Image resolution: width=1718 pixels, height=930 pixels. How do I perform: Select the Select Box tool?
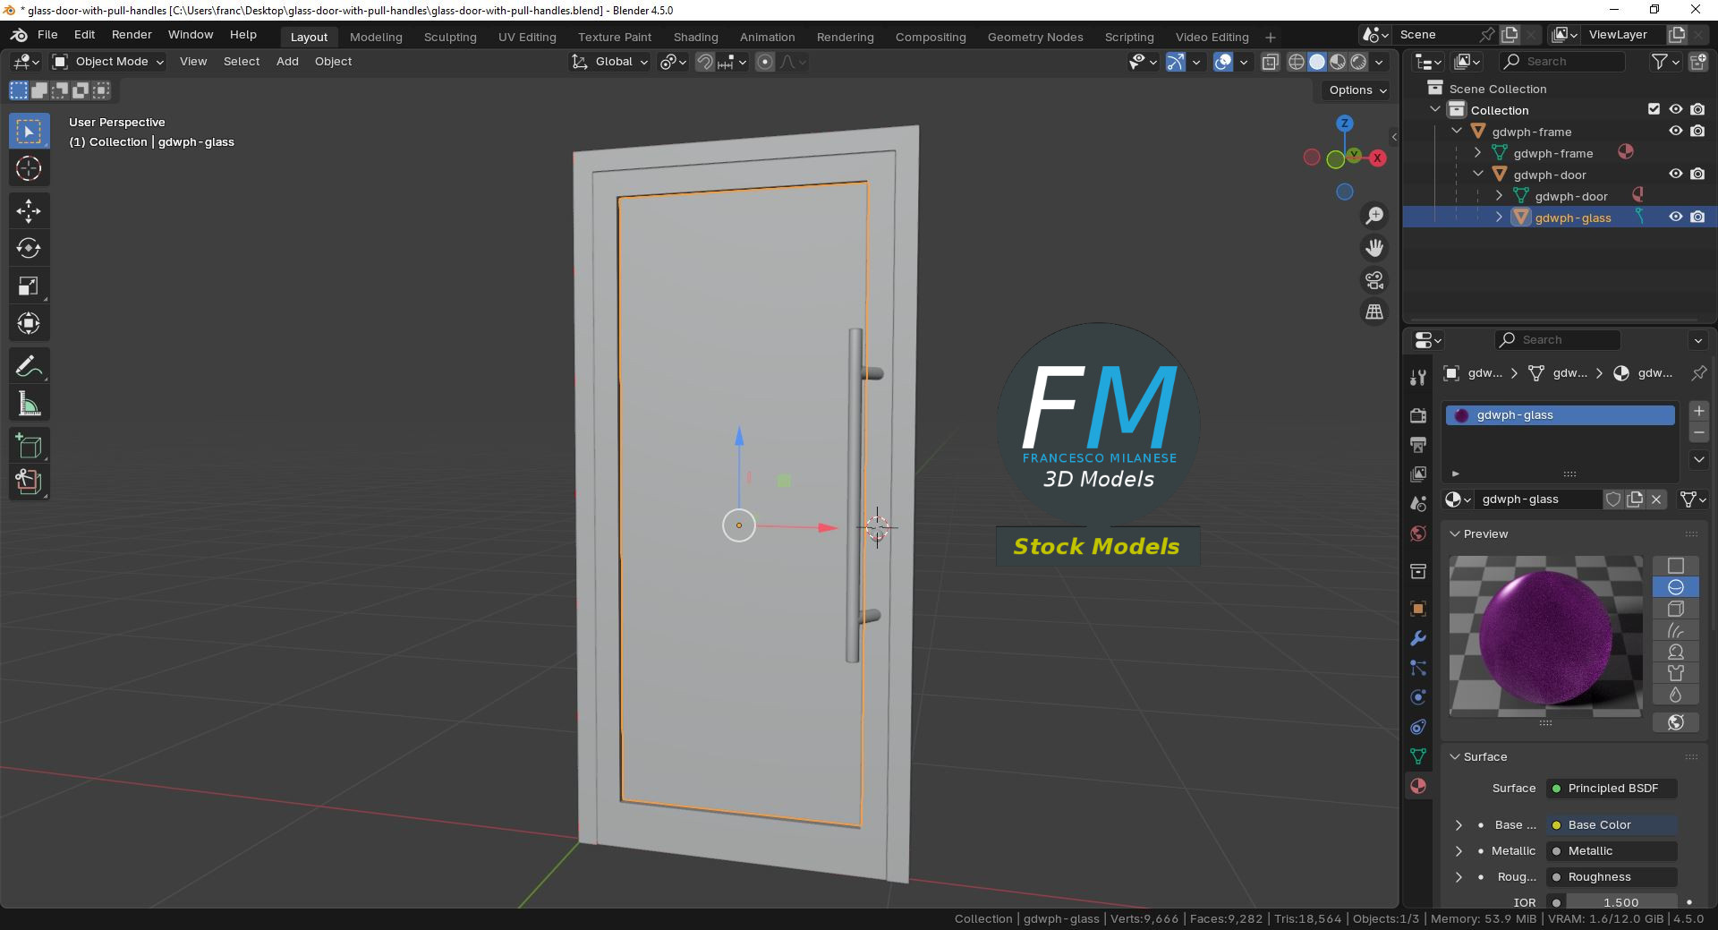coord(29,132)
